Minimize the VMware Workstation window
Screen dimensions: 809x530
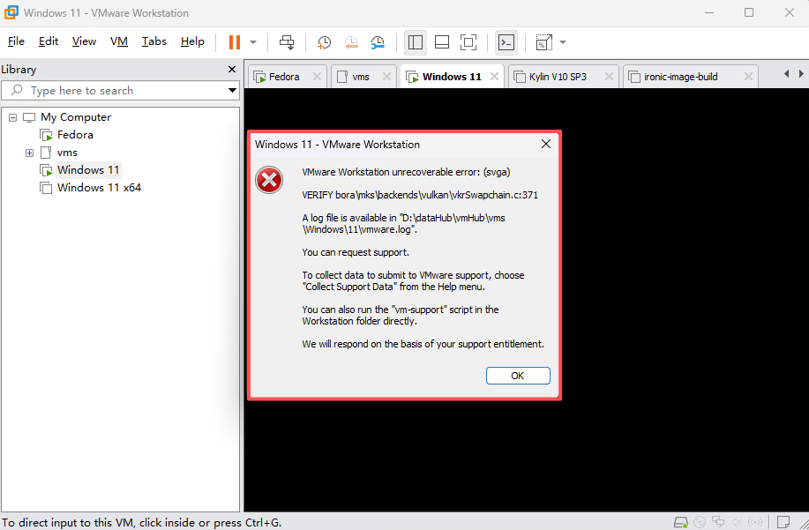point(709,12)
